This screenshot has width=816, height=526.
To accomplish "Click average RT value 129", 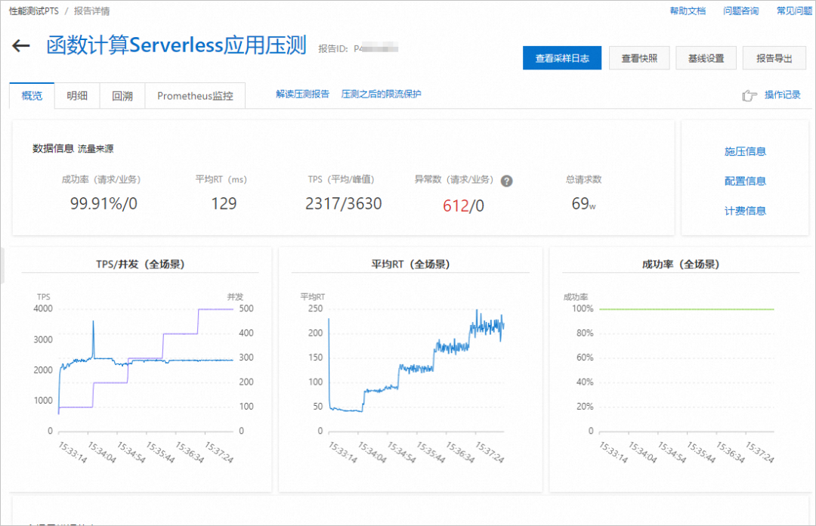I will coord(224,203).
